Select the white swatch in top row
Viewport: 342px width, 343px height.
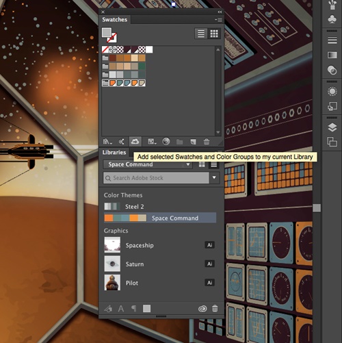click(x=149, y=49)
